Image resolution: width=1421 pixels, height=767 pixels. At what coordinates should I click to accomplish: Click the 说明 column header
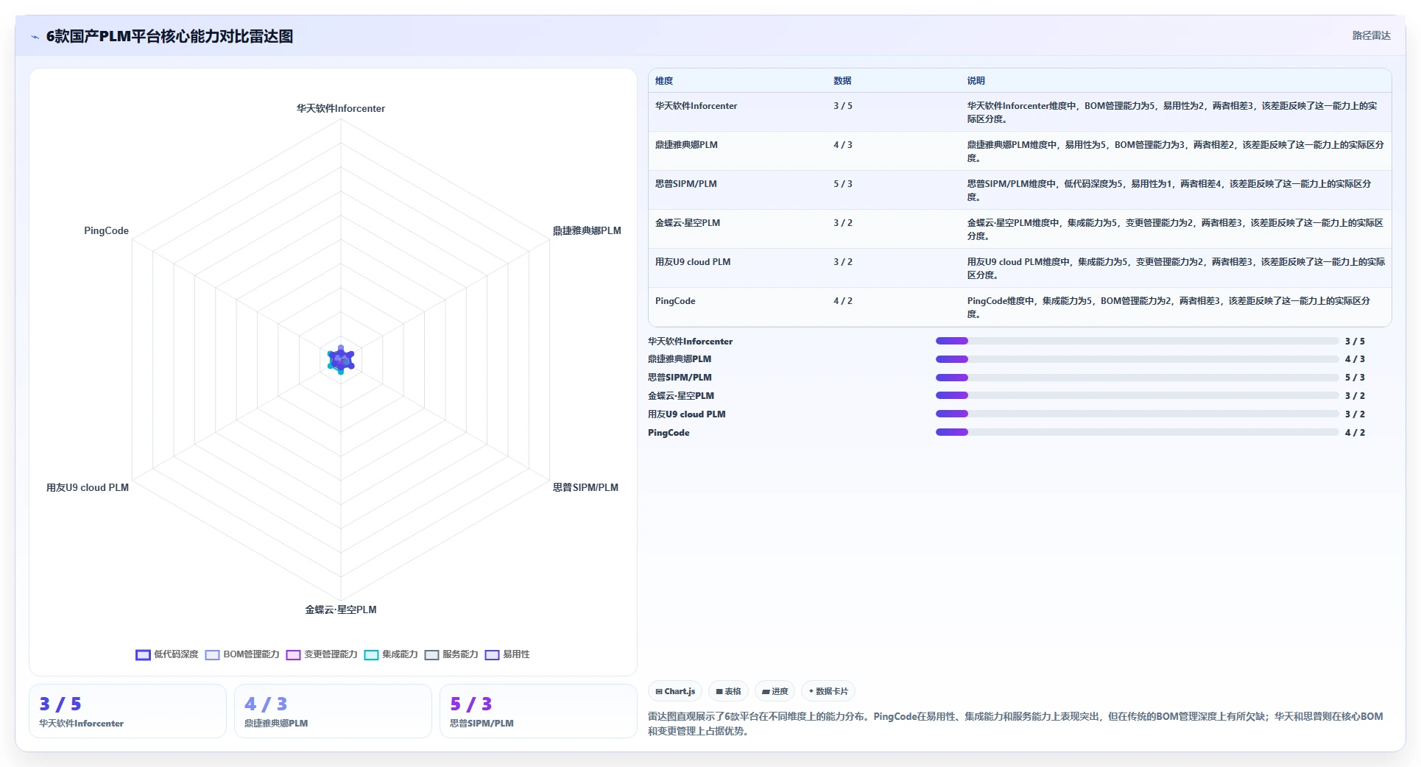click(976, 81)
